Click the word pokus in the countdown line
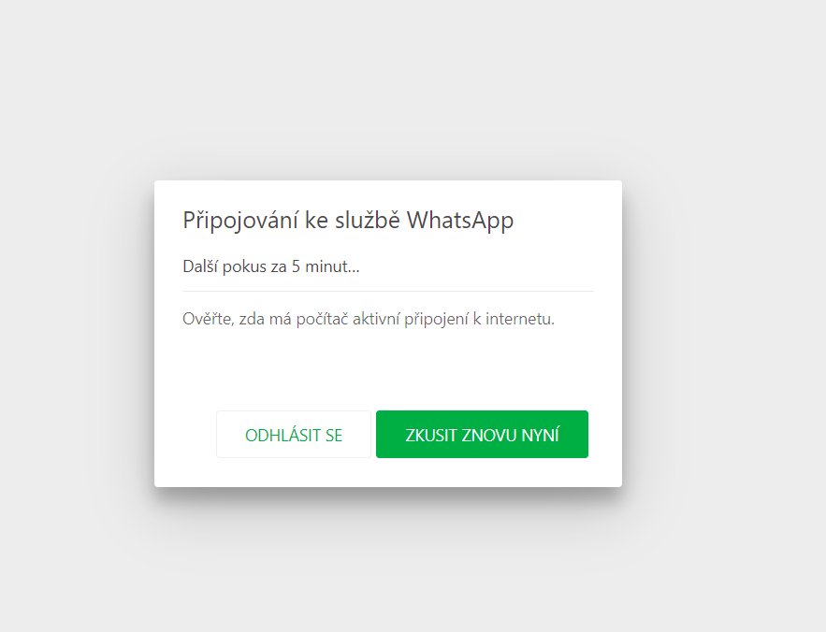The image size is (826, 632). click(244, 267)
